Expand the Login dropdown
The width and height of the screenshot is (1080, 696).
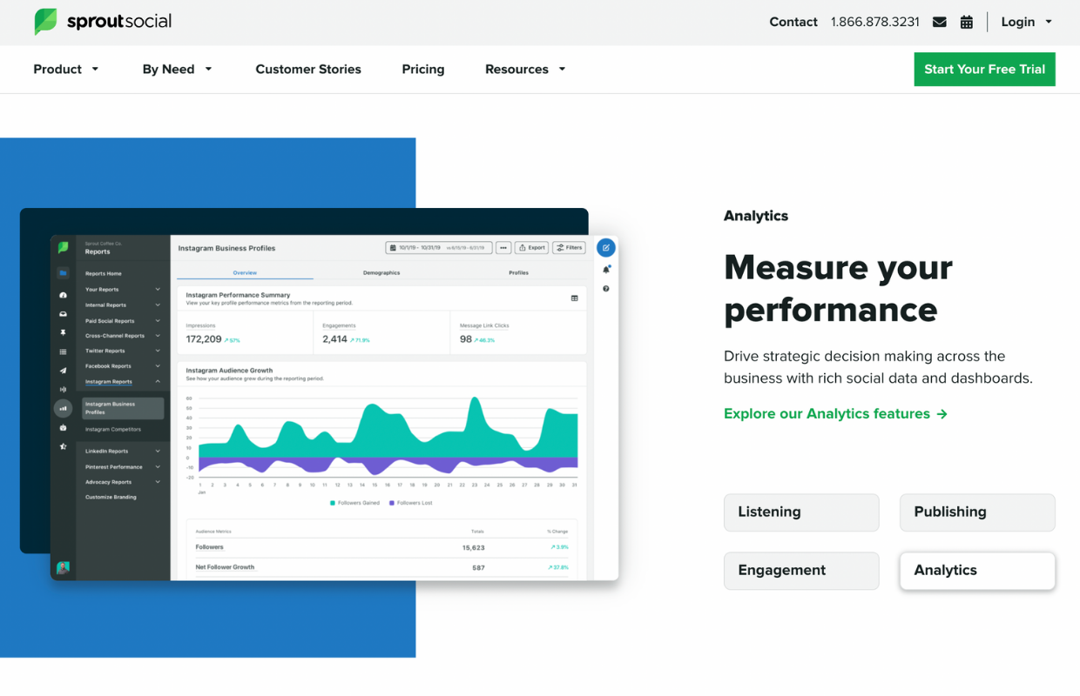point(1027,22)
